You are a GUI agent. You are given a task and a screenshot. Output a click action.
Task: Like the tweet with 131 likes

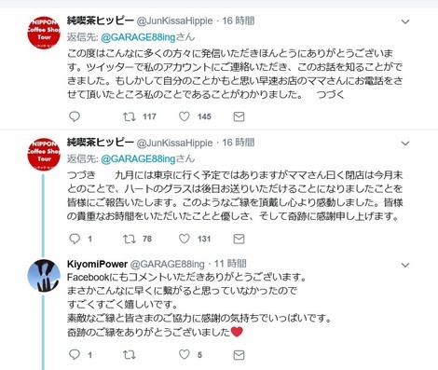[x=185, y=239]
